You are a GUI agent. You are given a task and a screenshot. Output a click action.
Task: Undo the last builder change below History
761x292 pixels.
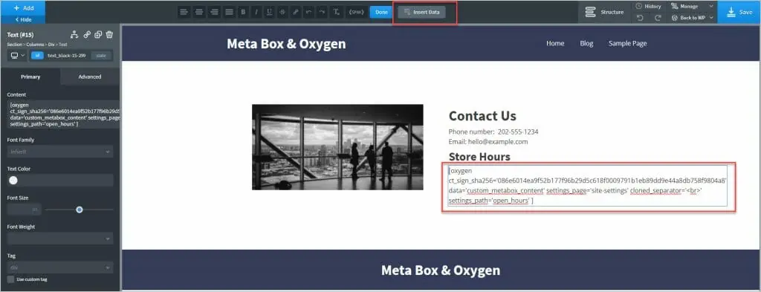640,18
